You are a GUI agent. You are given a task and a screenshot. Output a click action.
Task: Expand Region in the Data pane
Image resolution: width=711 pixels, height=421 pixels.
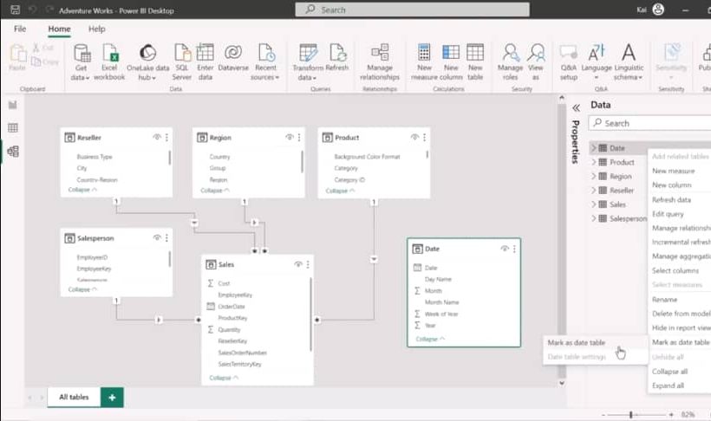pos(594,176)
